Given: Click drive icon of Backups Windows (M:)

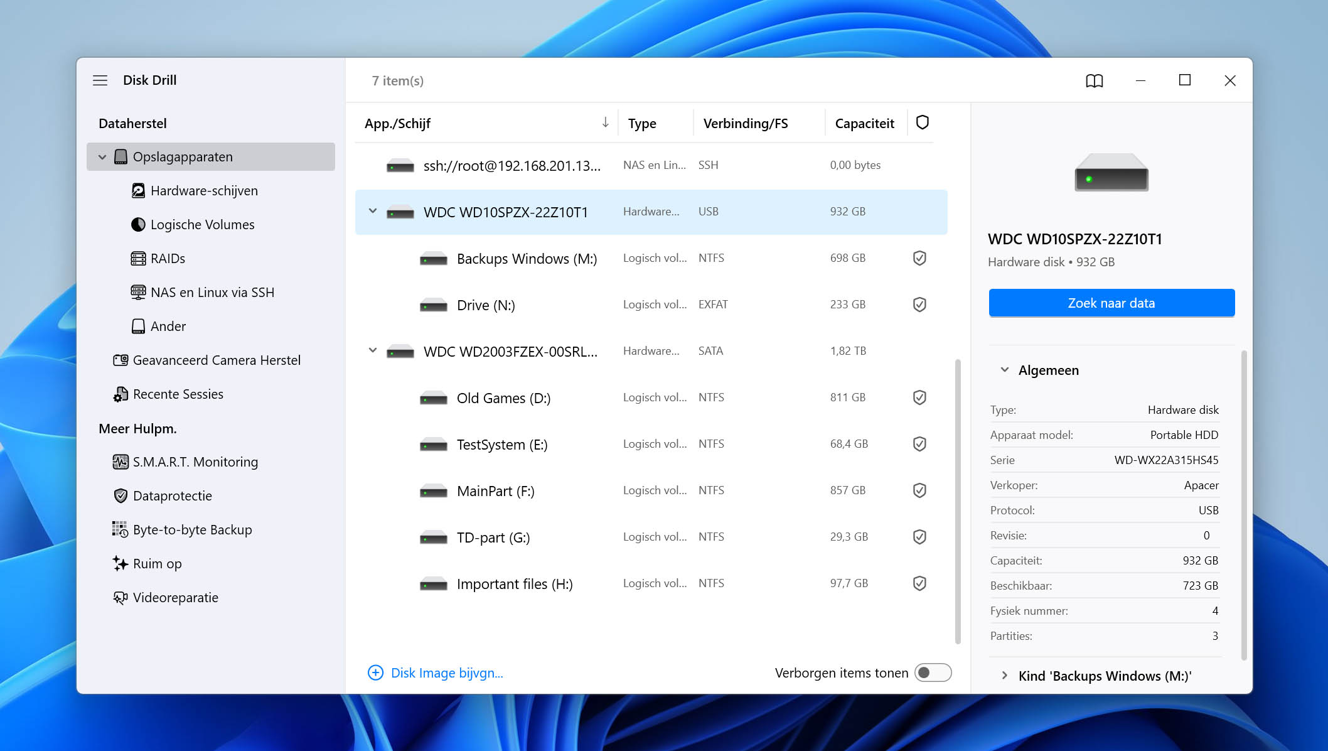Looking at the screenshot, I should (434, 259).
